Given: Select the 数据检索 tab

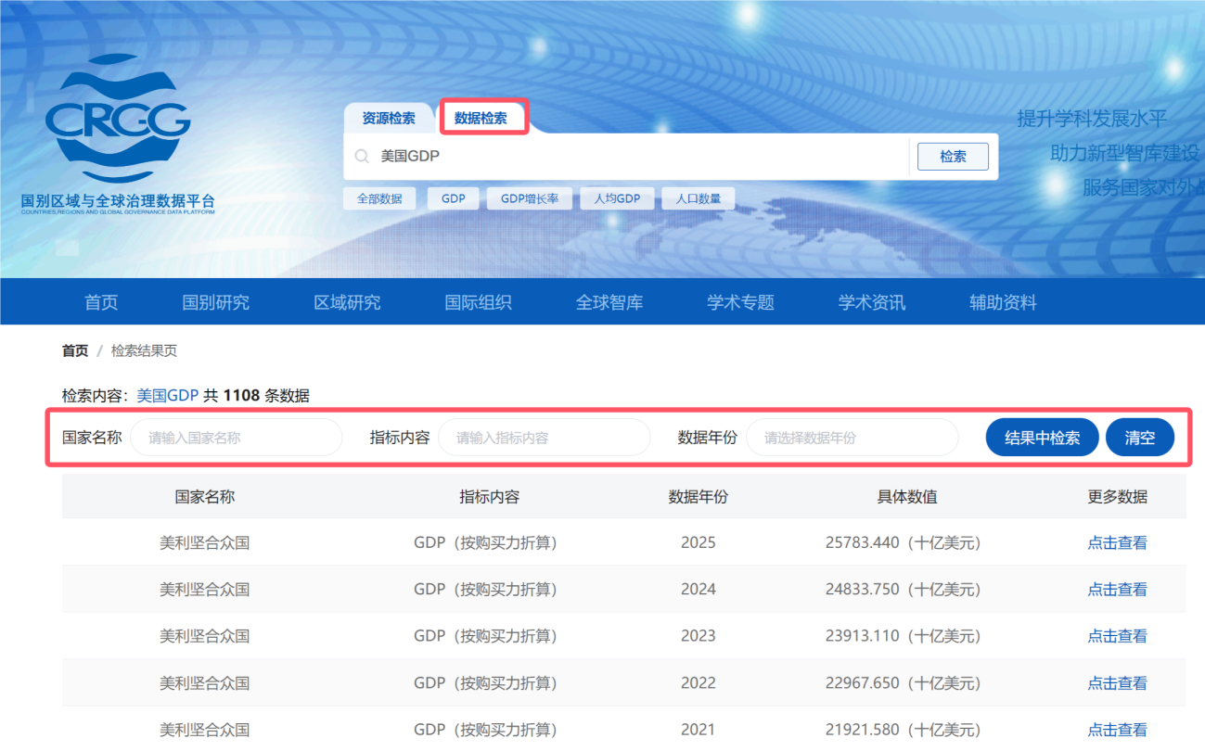Looking at the screenshot, I should click(481, 119).
